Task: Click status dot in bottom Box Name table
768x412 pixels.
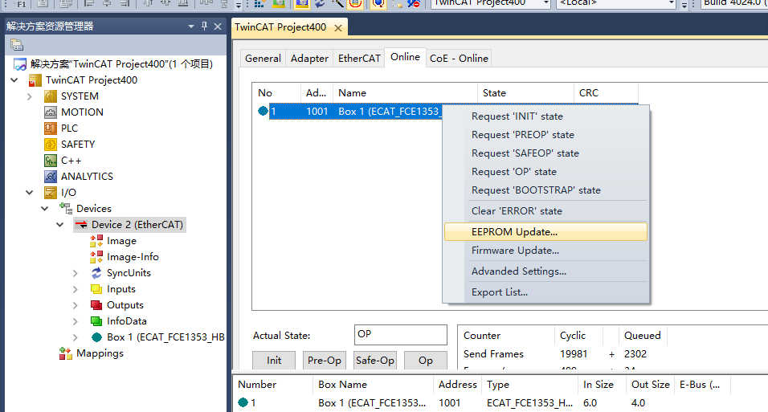Action: click(x=243, y=402)
